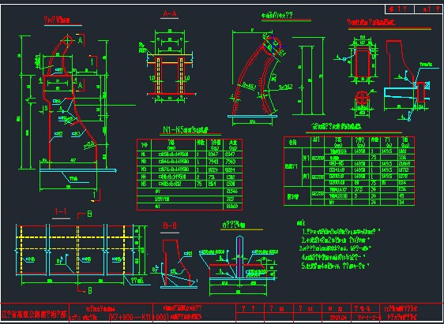Select the note line numbered 5

(336, 266)
